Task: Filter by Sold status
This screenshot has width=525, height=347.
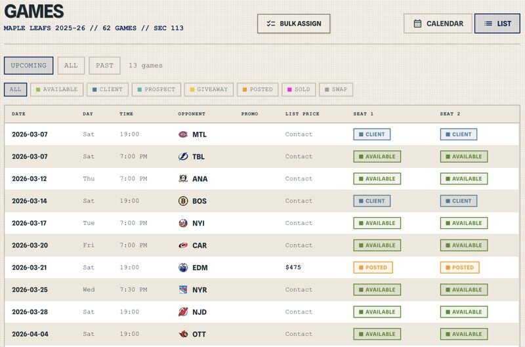Action: coord(299,89)
